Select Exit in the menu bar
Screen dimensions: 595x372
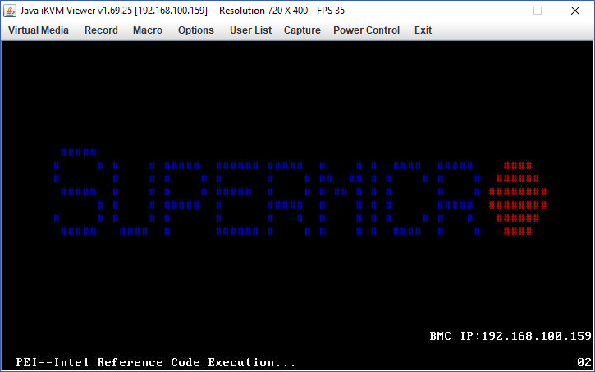423,30
